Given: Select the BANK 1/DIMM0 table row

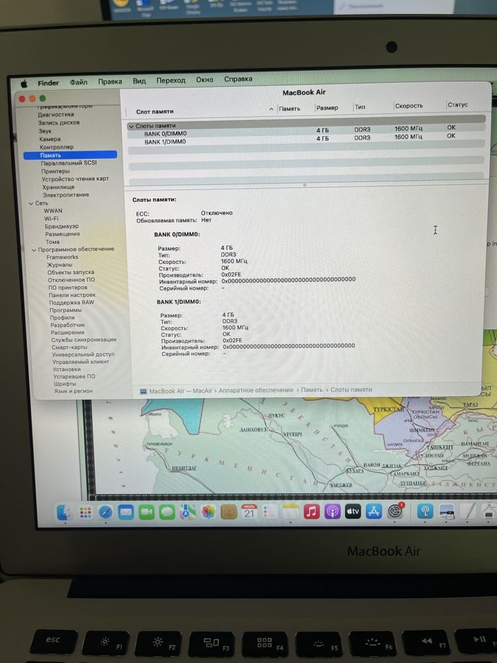Looking at the screenshot, I should pos(306,140).
